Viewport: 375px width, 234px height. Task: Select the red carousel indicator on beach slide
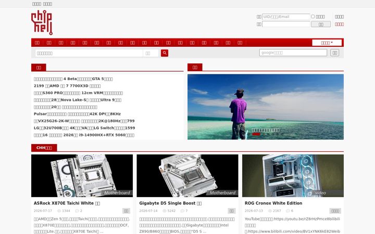(256, 134)
